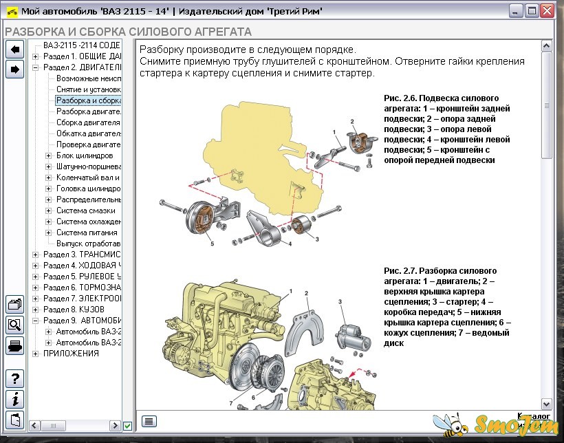Expand the Система питания node
Viewport: 564px width, 443px height.
tap(48, 233)
